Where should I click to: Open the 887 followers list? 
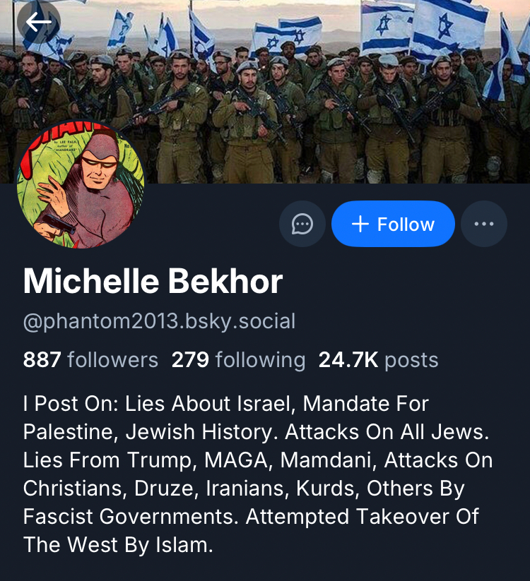(90, 360)
